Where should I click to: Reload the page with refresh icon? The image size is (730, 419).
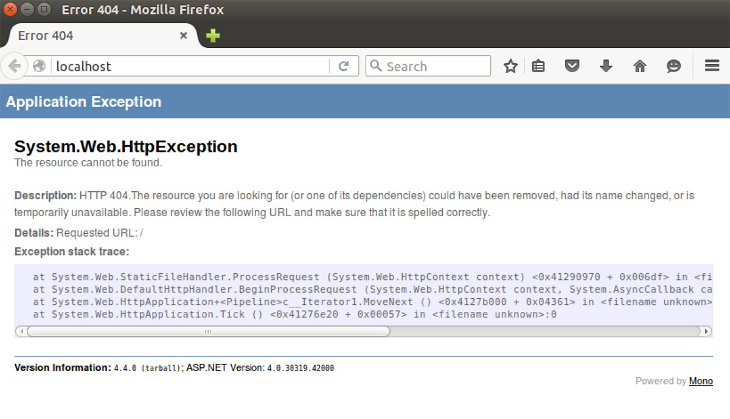click(344, 66)
